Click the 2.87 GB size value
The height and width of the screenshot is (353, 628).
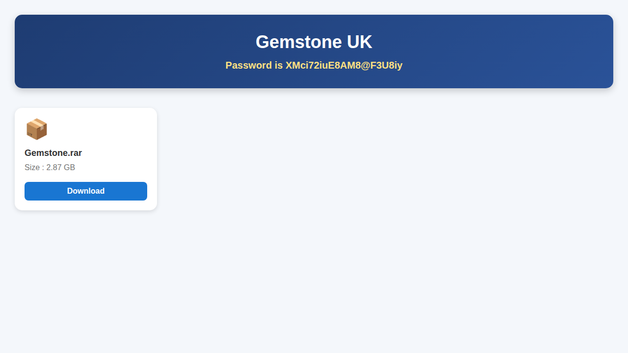click(x=61, y=168)
